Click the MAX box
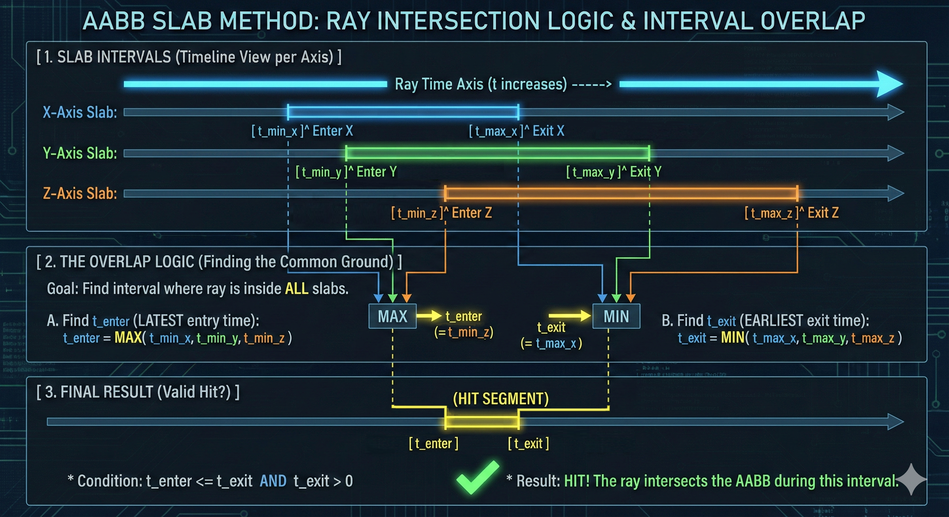Screen dimensions: 949x517 392,316
